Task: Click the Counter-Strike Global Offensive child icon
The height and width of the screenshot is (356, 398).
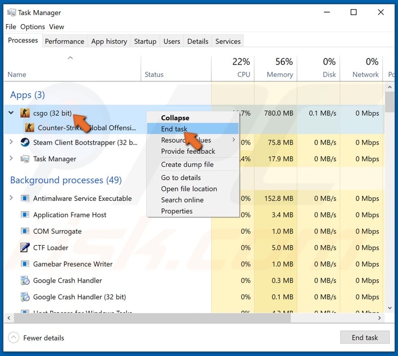Action: coord(29,127)
